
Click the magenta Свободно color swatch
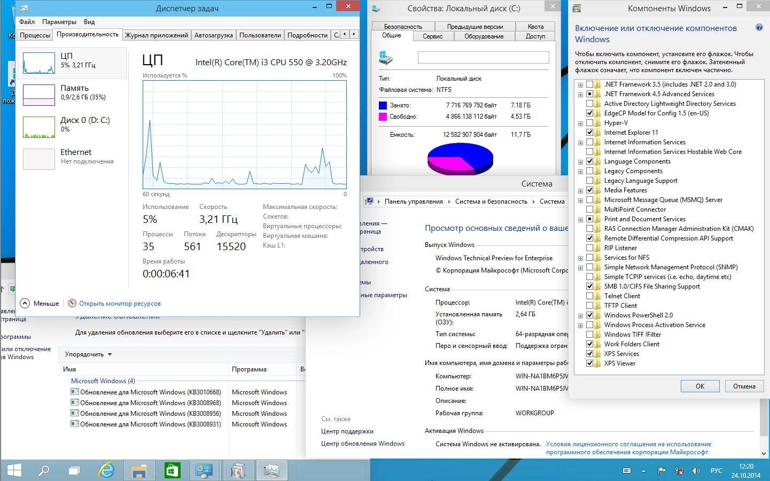(383, 117)
